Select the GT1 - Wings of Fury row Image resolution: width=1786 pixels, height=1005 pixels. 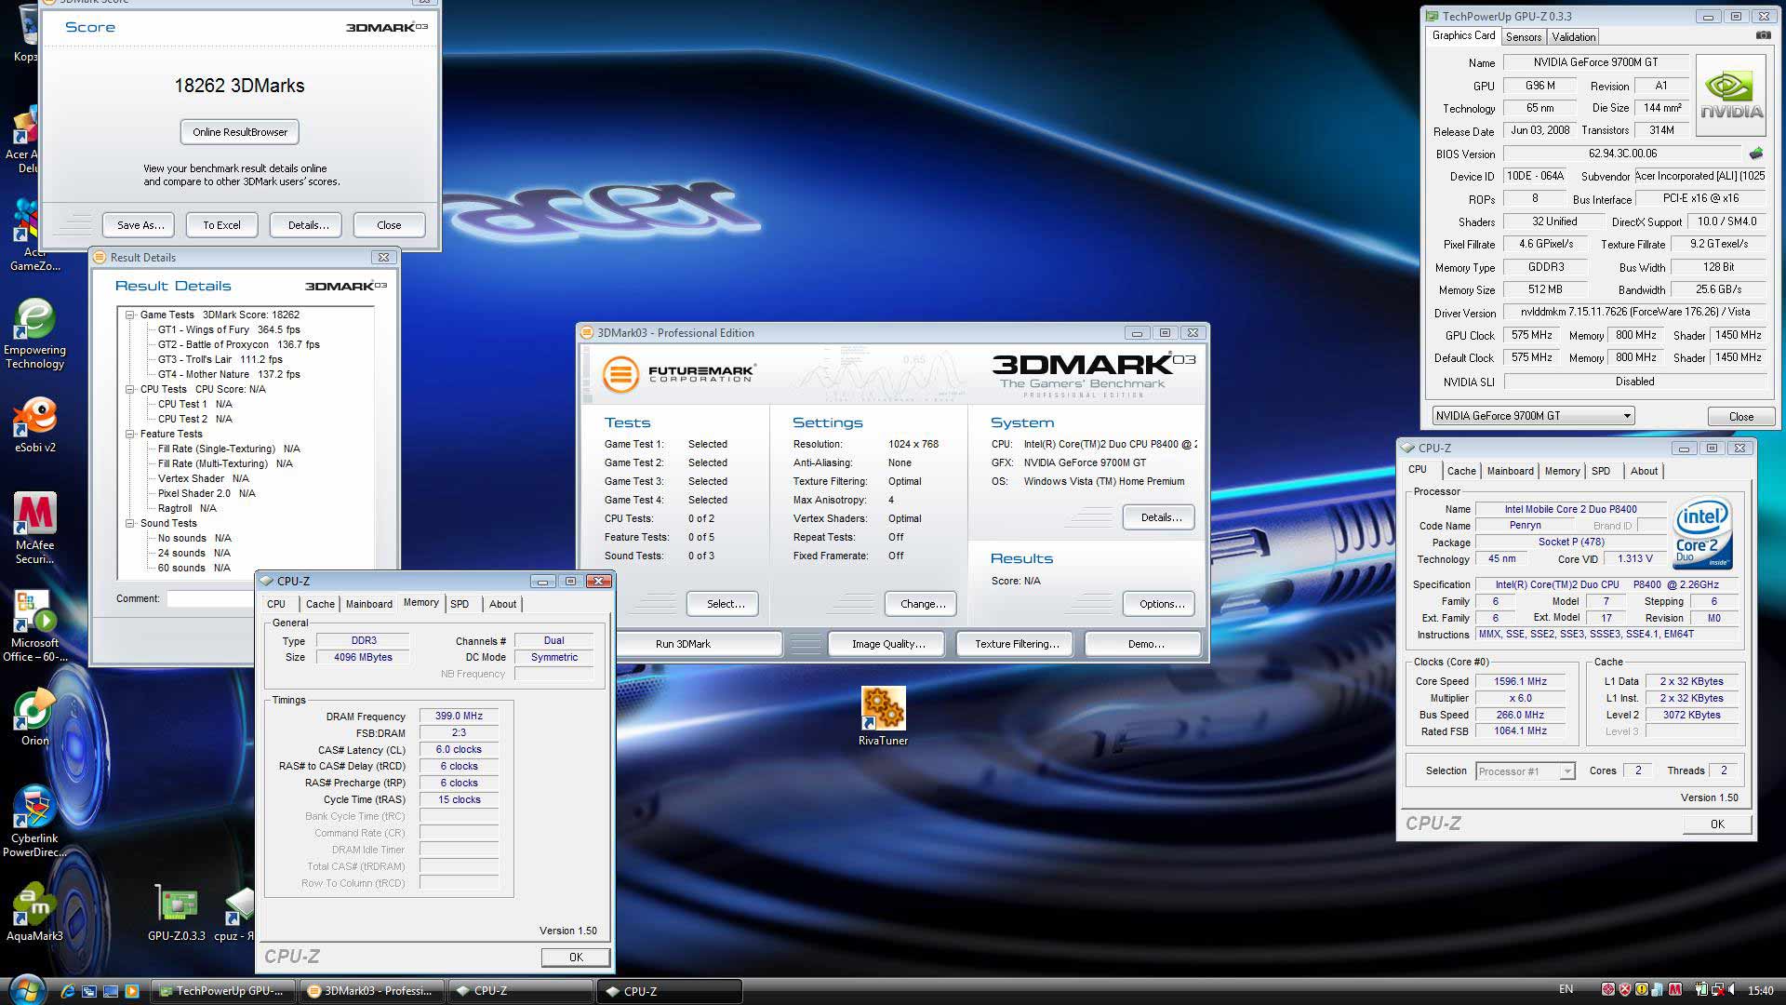click(229, 329)
